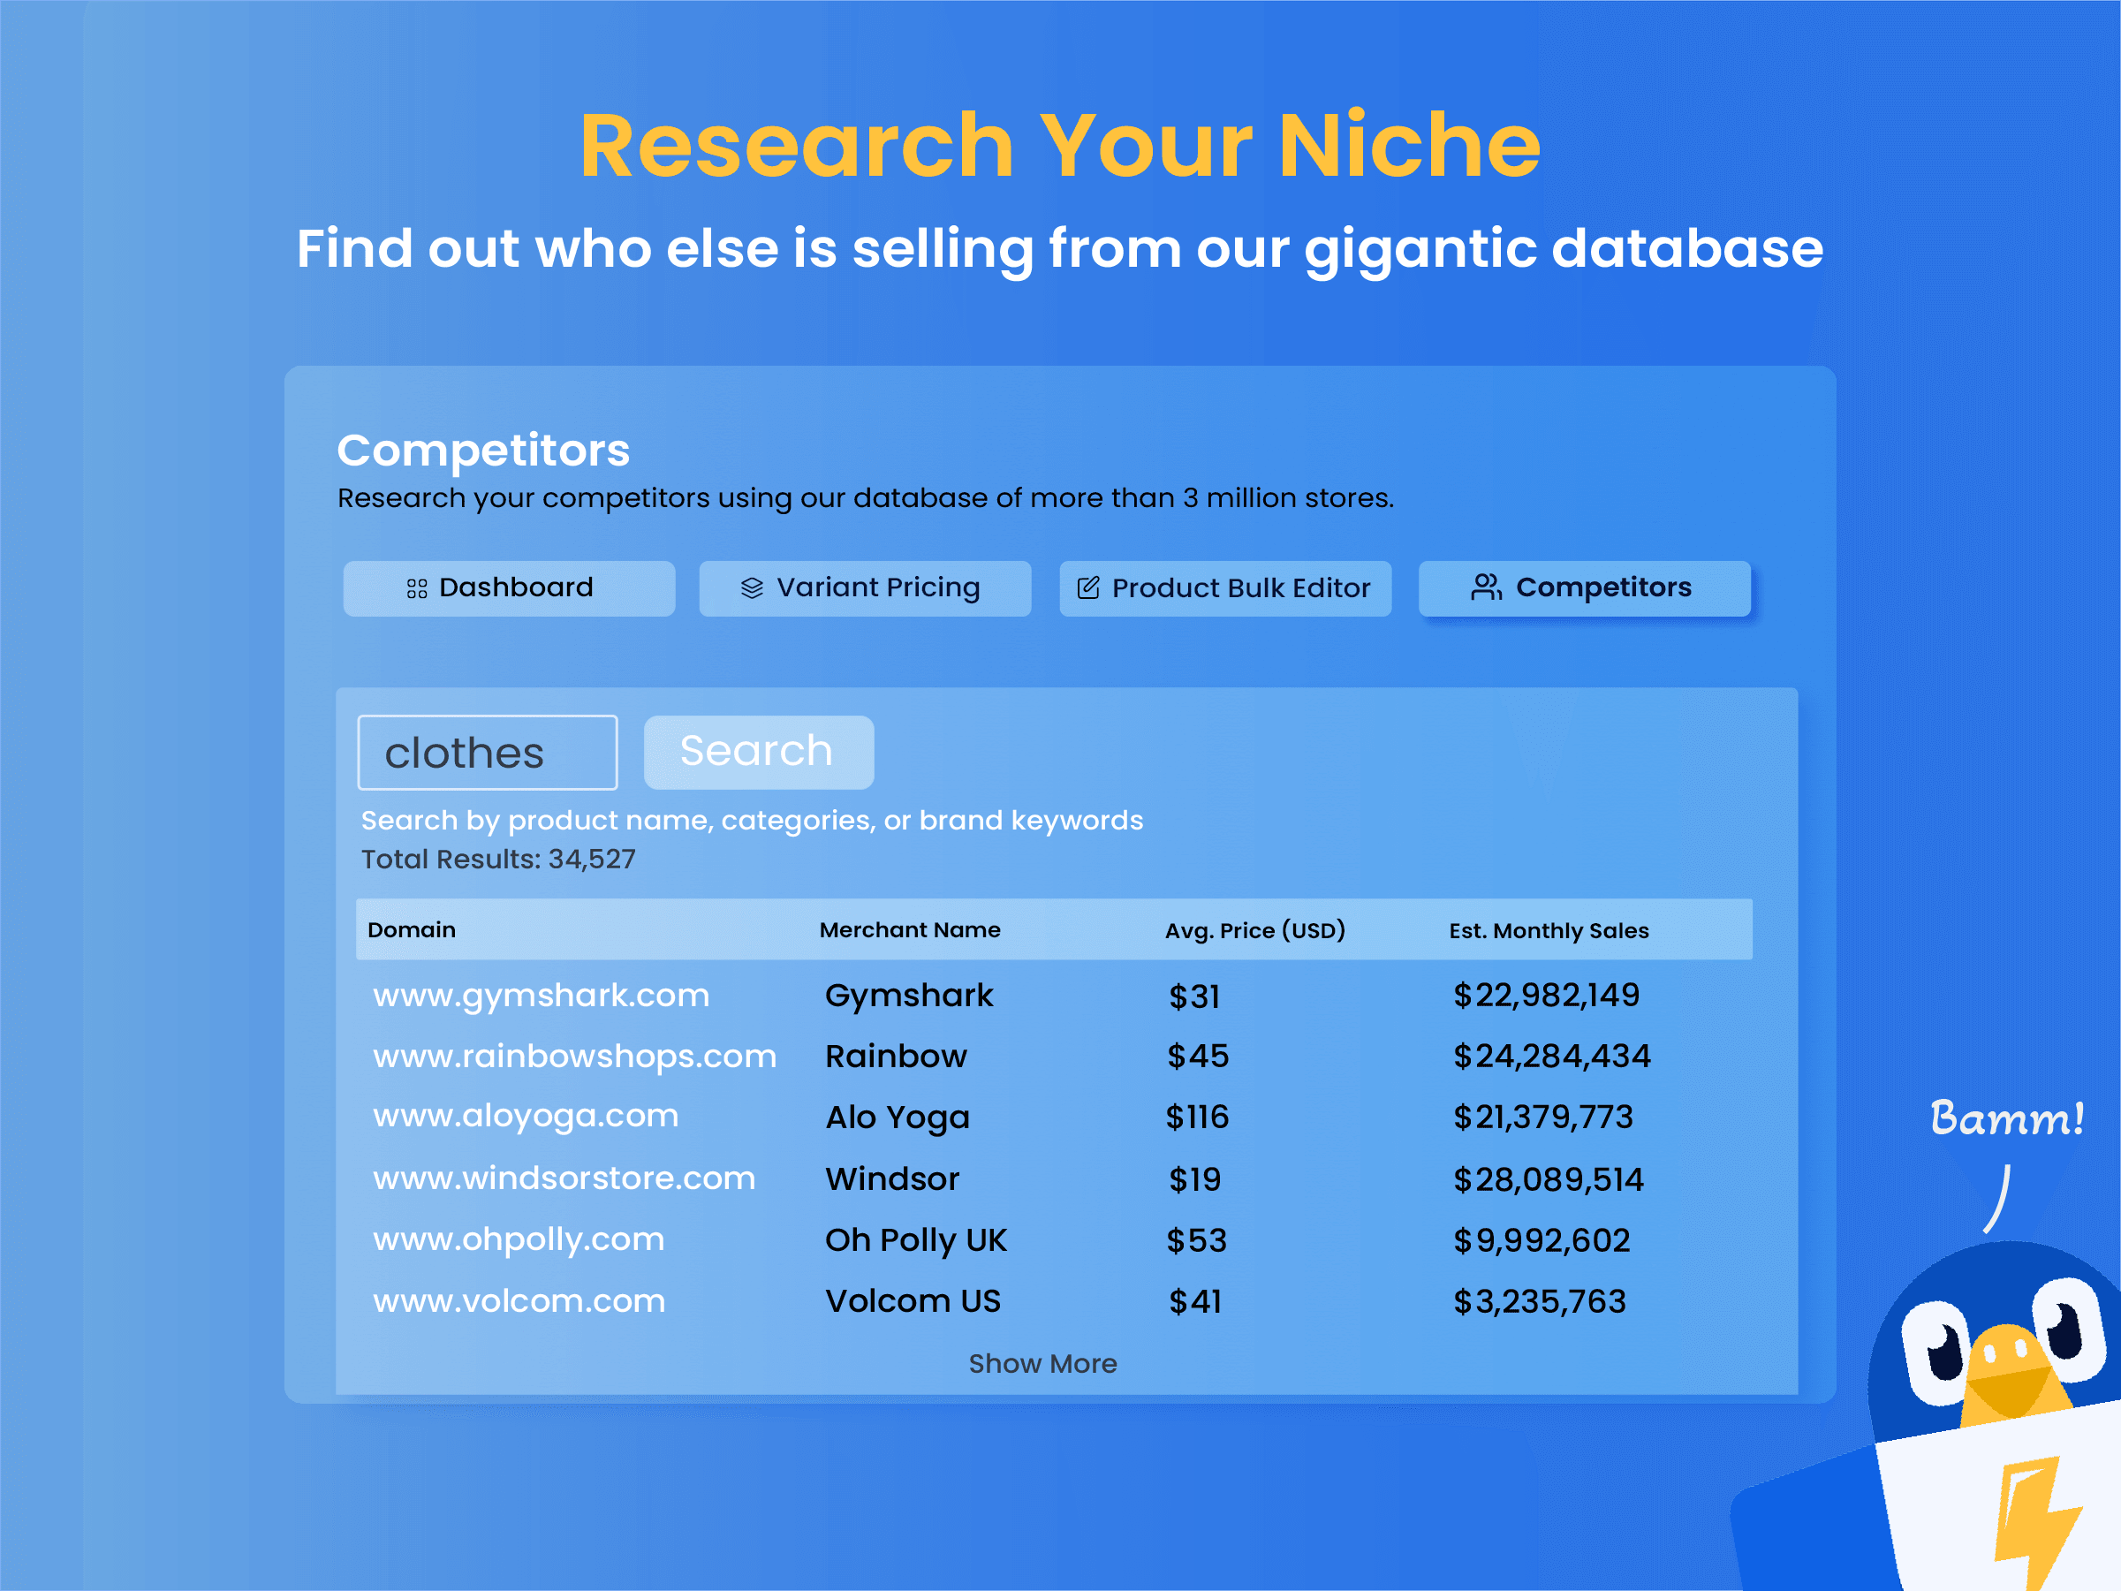This screenshot has width=2121, height=1591.
Task: Click the Merchant Name column header
Action: (909, 929)
